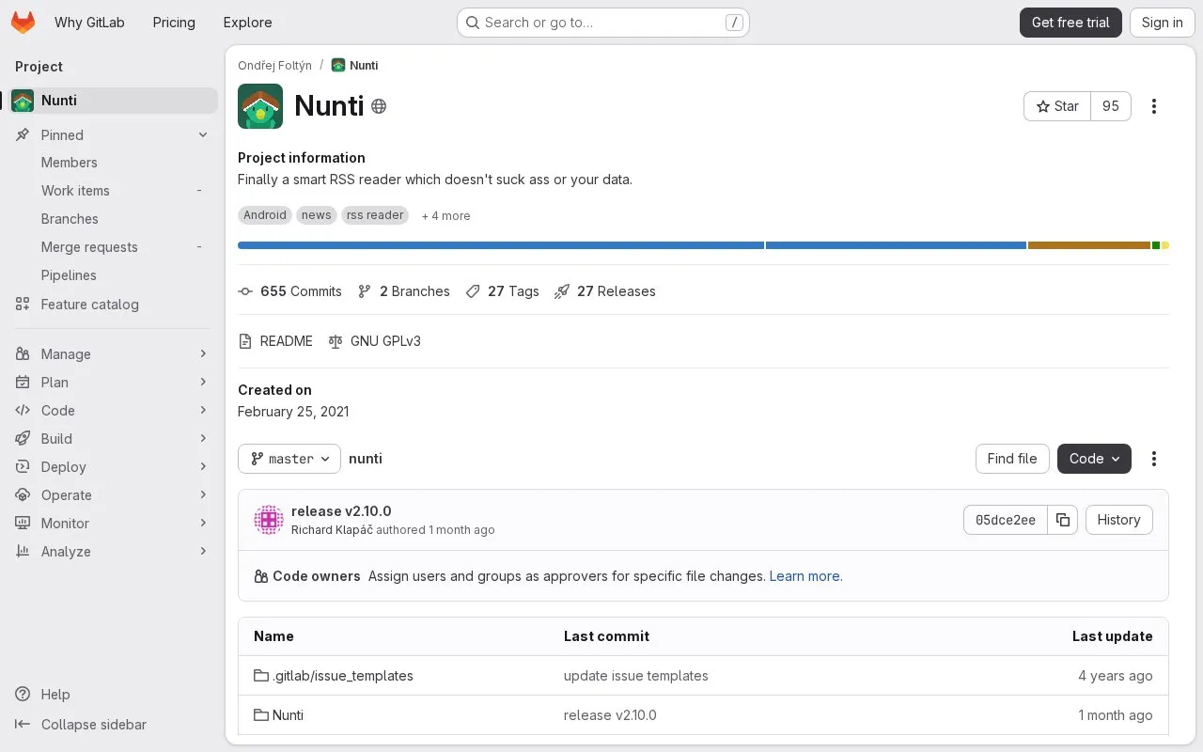The height and width of the screenshot is (752, 1203).
Task: Expand the Build menu
Action: (x=113, y=439)
